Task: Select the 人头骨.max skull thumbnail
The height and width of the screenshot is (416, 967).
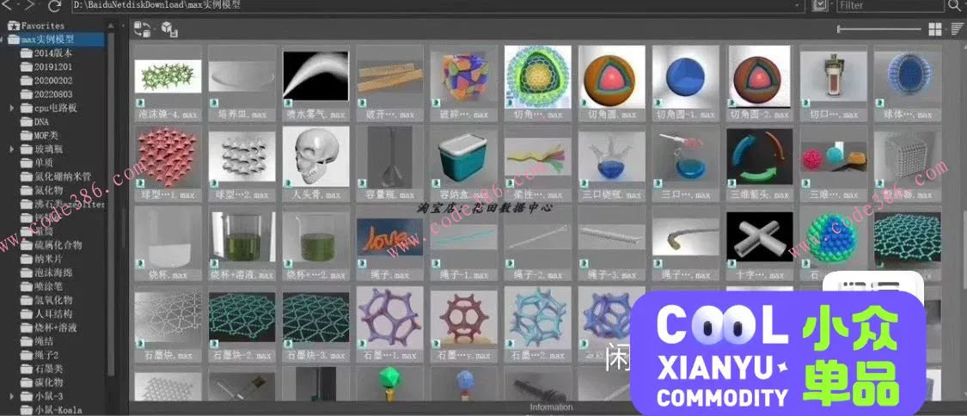Action: 315,163
